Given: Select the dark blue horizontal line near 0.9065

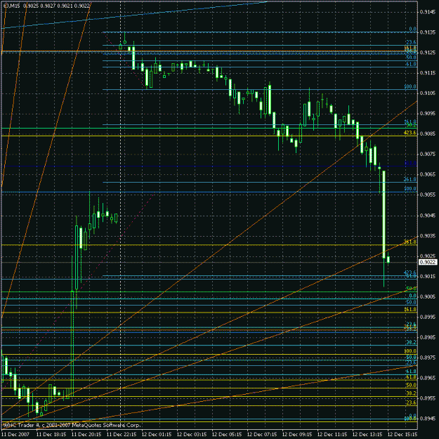Looking at the screenshot, I should point(209,166).
